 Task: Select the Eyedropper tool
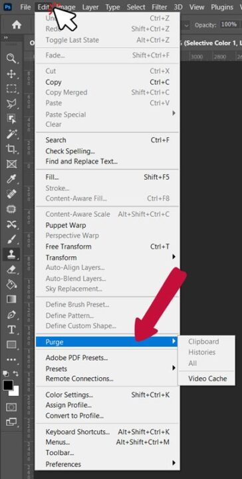click(11, 179)
